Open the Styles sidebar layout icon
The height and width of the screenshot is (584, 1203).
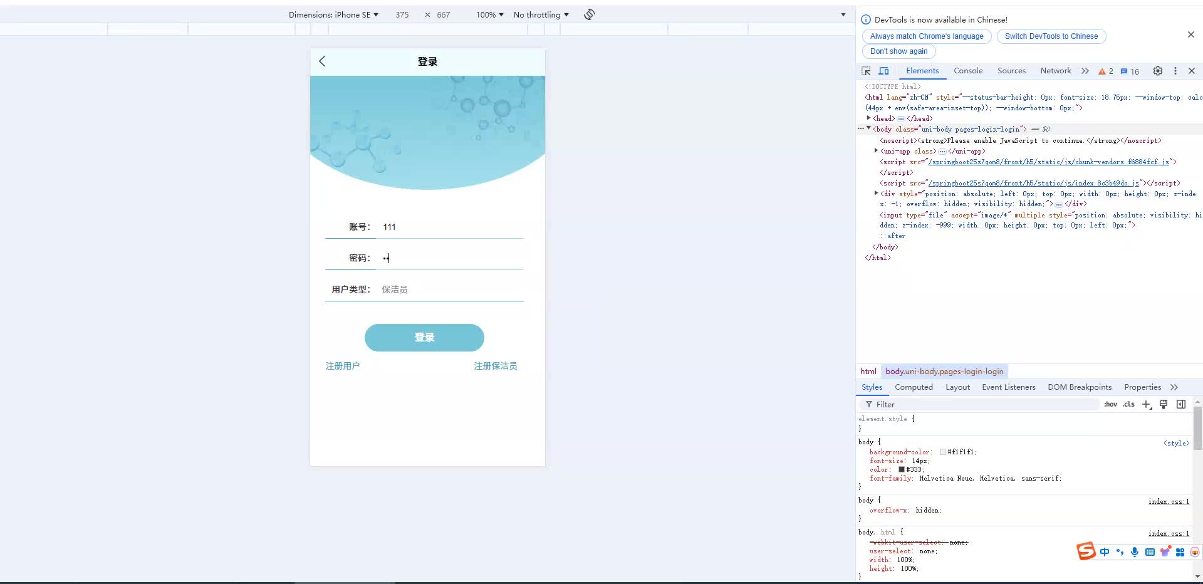(x=1180, y=404)
